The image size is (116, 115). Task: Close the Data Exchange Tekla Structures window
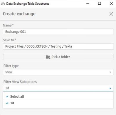pyautogui.click(x=111, y=3)
